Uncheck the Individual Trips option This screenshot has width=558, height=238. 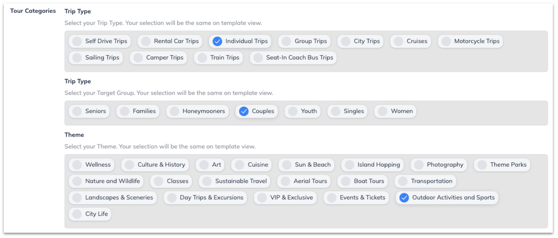240,41
